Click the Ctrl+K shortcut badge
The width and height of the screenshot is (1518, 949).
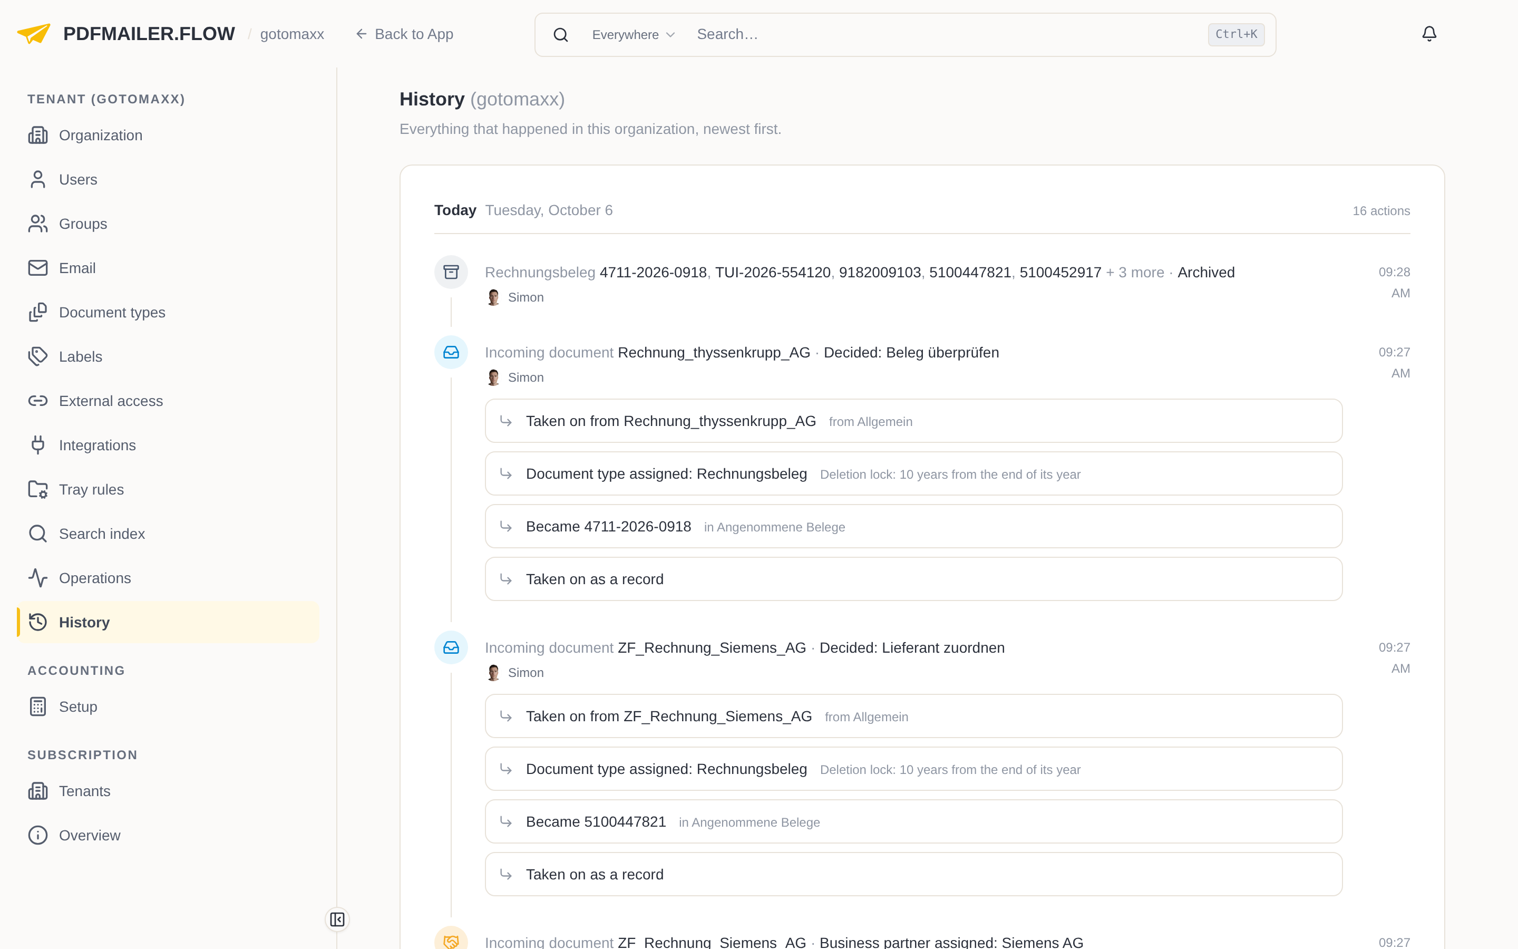tap(1235, 34)
